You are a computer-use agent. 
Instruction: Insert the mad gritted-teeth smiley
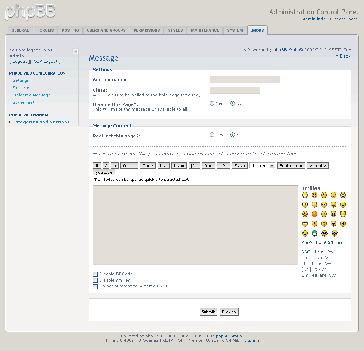click(343, 205)
